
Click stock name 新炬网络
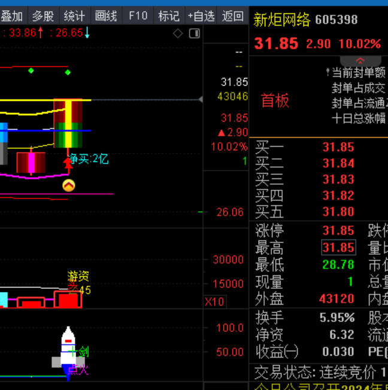[x=282, y=20]
